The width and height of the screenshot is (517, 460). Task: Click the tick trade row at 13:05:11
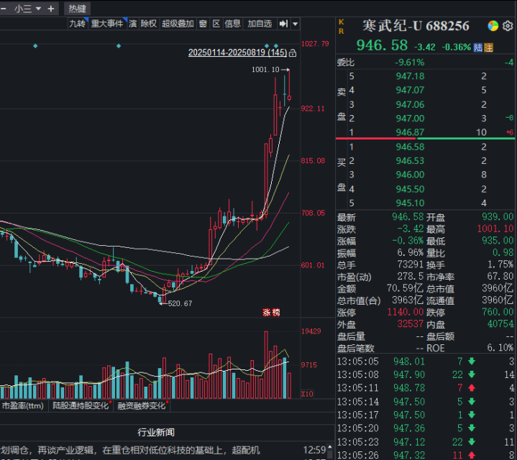[426, 388]
